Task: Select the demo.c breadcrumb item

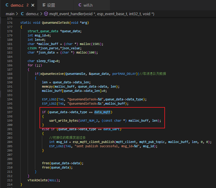Action: [32, 14]
